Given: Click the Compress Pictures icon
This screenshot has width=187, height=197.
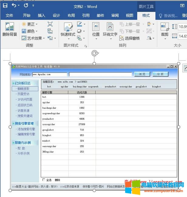Looking at the screenshot, I should tap(50, 24).
